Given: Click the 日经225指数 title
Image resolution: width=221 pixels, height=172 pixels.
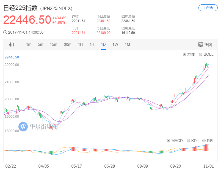Looking at the screenshot, I should (20, 8).
